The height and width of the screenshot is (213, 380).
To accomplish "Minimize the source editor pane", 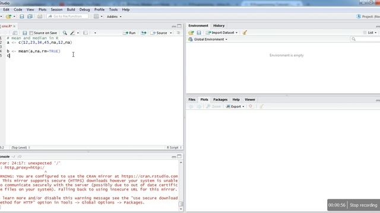I will pyautogui.click(x=174, y=26).
